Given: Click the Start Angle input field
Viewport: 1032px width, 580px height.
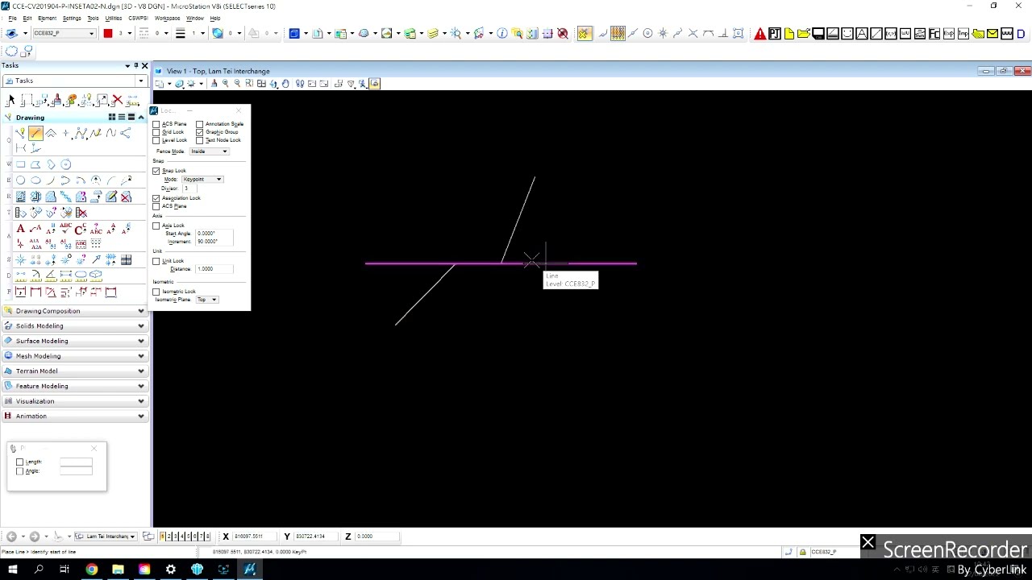Looking at the screenshot, I should click(214, 234).
